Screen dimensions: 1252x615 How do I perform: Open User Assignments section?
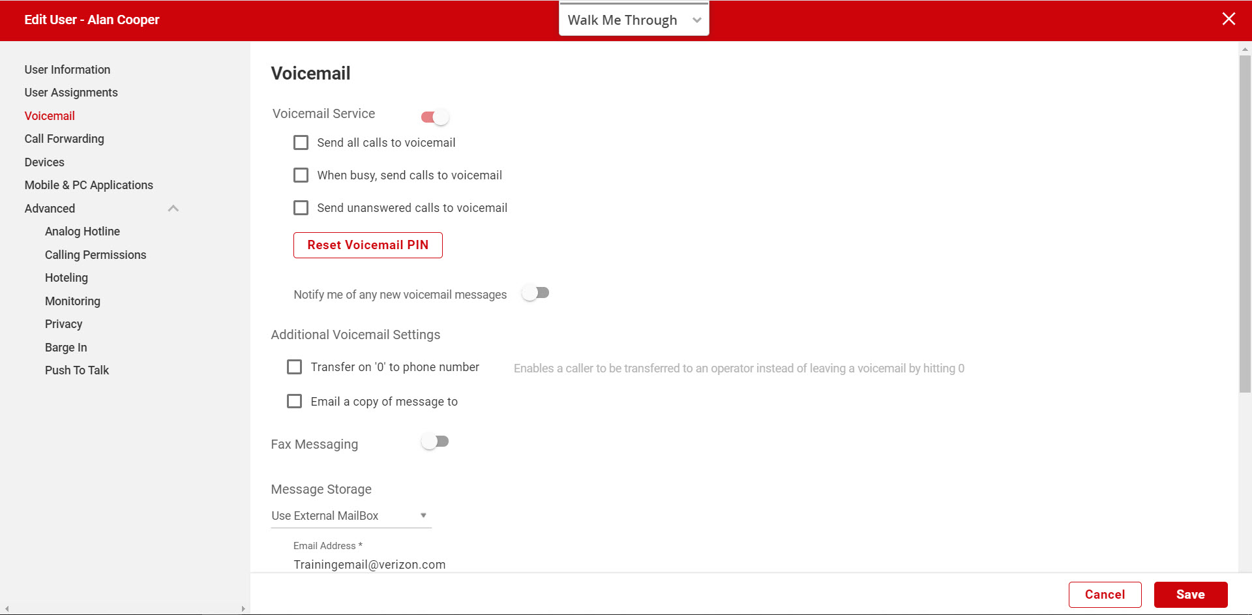tap(71, 93)
